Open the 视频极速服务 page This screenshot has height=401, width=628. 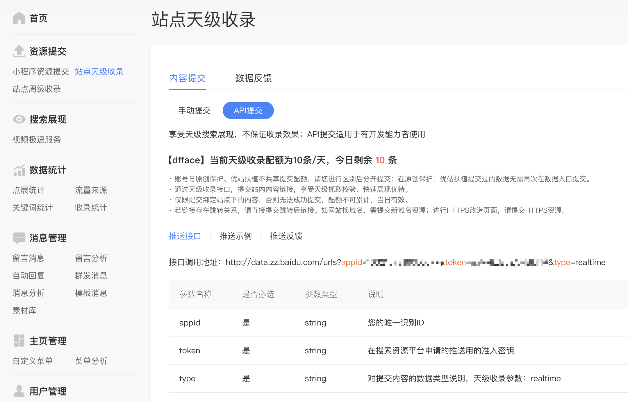pyautogui.click(x=36, y=140)
